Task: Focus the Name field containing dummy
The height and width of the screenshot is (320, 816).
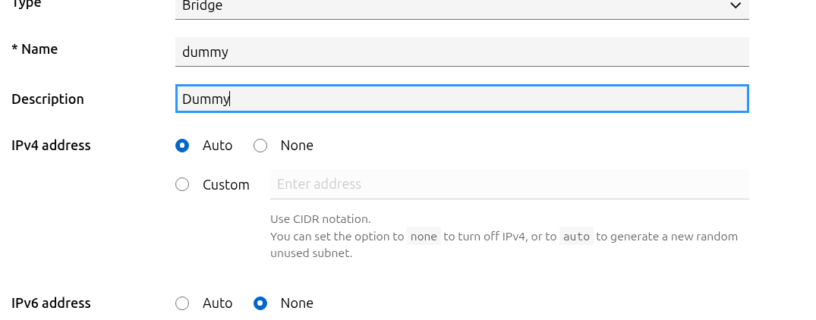Action: click(x=462, y=52)
